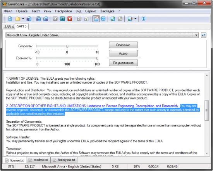The height and width of the screenshot is (171, 213).
Task: Click the По умолчанию button
Action: point(123,63)
